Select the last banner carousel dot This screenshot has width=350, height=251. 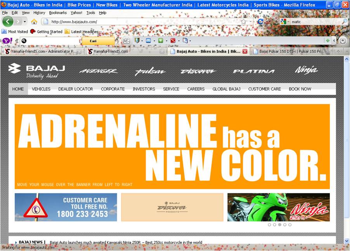290,225
